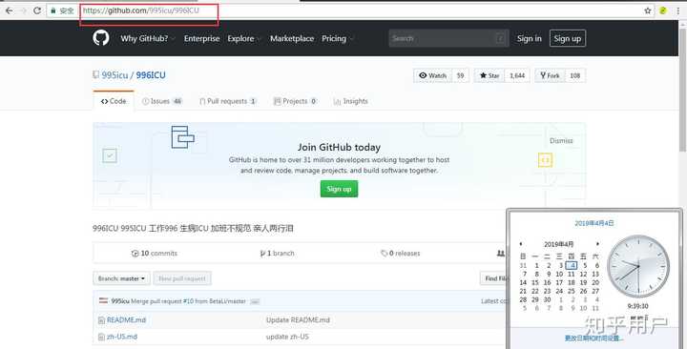
Task: Select April 4 in calendar
Action: tap(572, 265)
